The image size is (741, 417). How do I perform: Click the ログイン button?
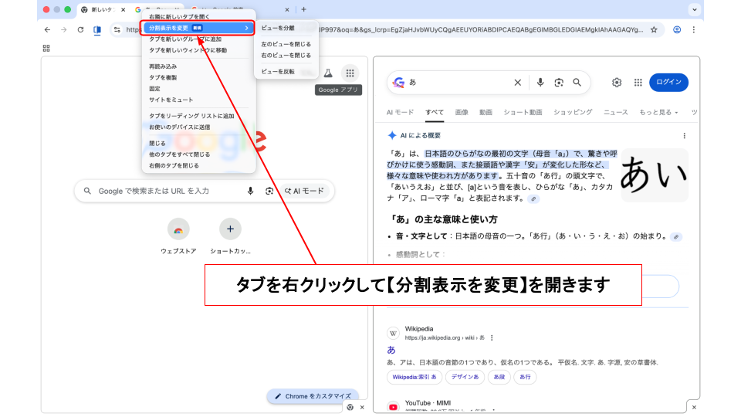(x=668, y=83)
